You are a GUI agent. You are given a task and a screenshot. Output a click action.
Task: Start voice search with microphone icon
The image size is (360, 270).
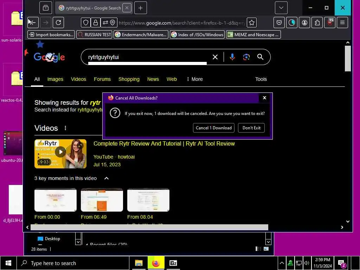232,57
